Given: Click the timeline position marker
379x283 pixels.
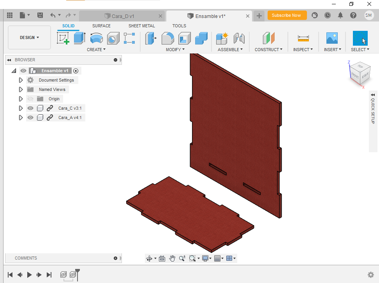Looking at the screenshot, I should tap(78, 275).
